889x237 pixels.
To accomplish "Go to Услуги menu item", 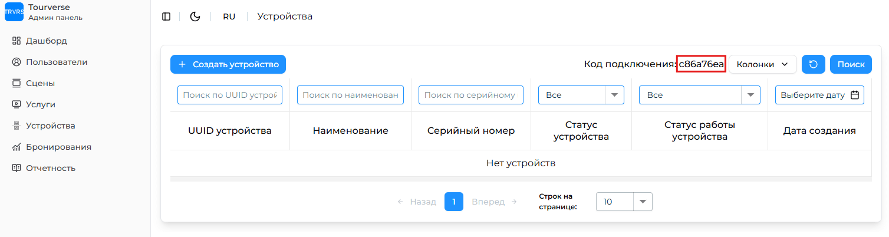I will click(40, 104).
